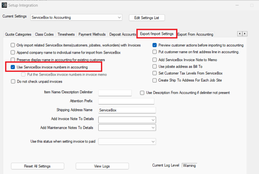Toggle Use jobsite address as Bill To
Image resolution: width=259 pixels, height=174 pixels.
point(154,66)
